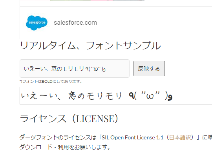This screenshot has width=212, height=159.
Task: Click the ダウンロード・利用をお願いします line
Action: pyautogui.click(x=65, y=147)
